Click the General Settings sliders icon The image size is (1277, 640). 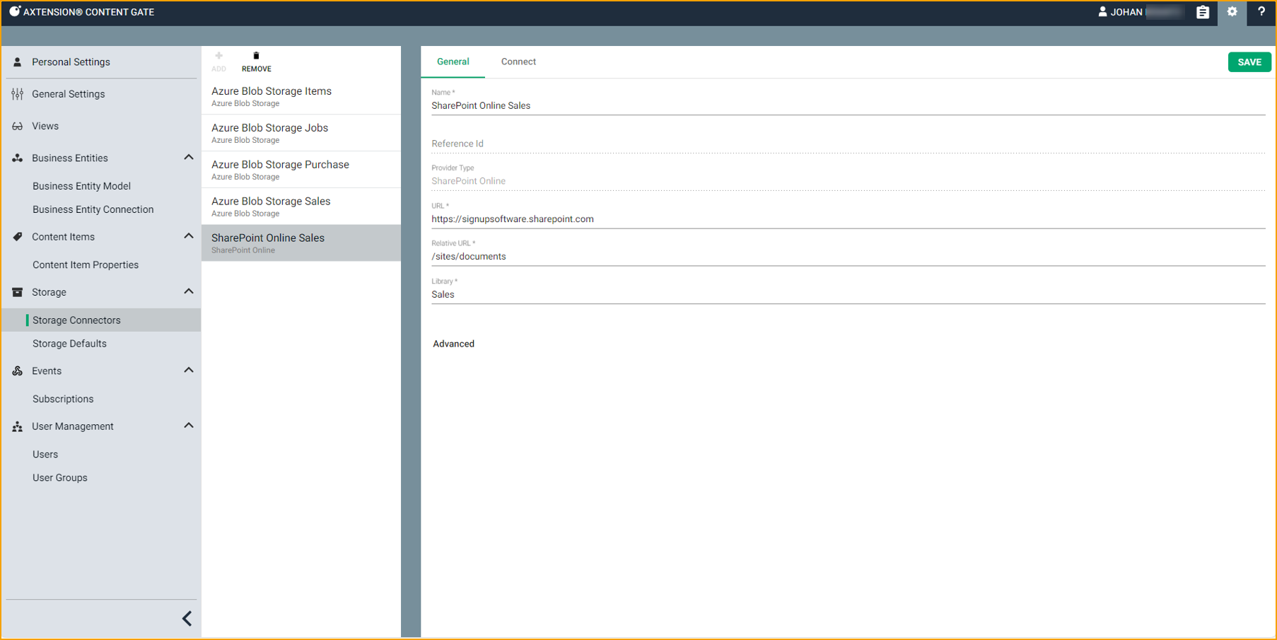(x=18, y=94)
